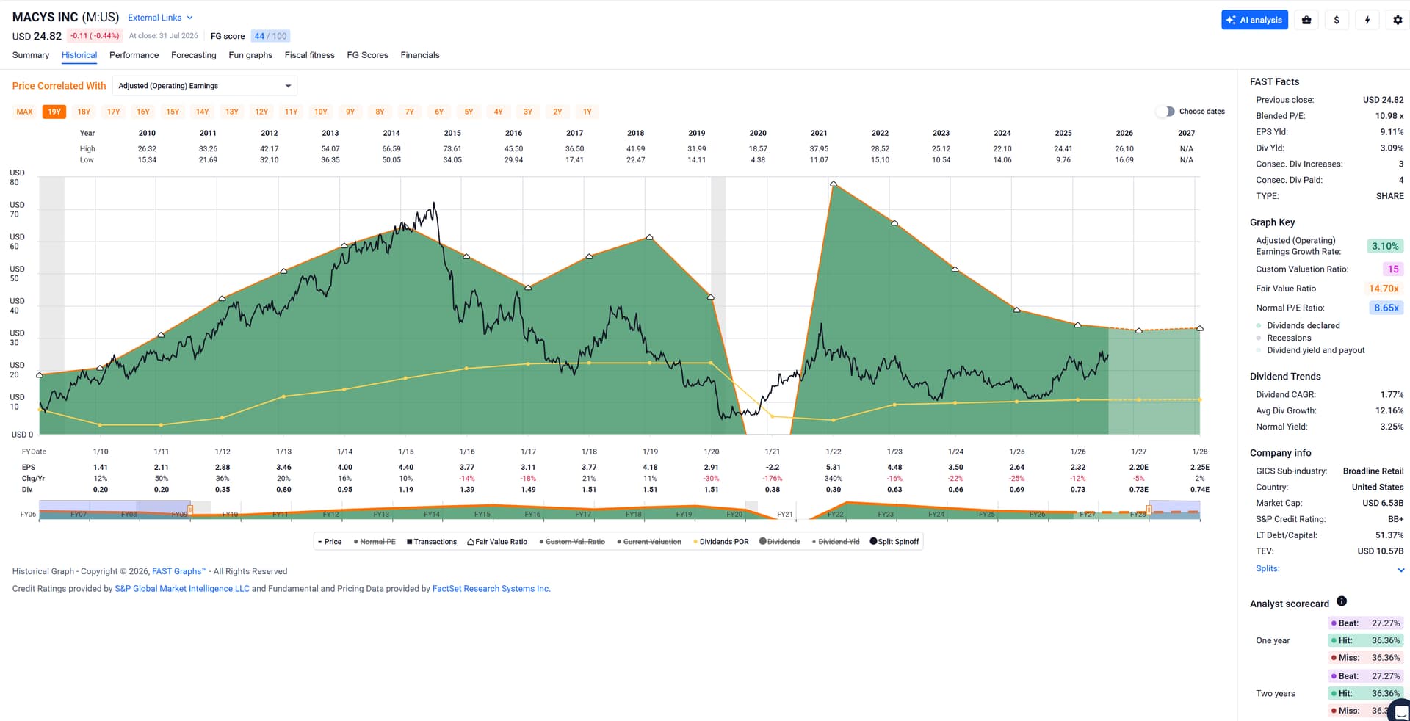Grab the timeline range handle near FY28
This screenshot has height=721, width=1410.
pyautogui.click(x=1149, y=509)
